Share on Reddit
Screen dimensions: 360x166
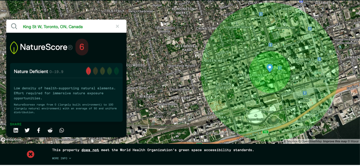click(50, 130)
